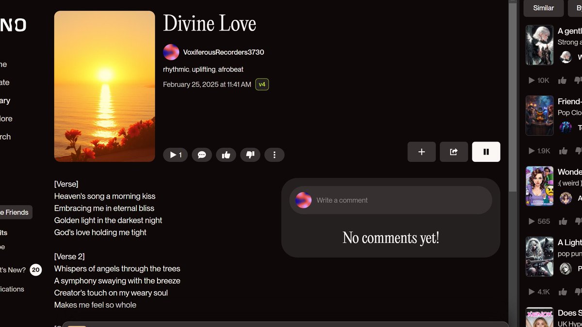Click lyric 'A symphony swaying with the breeze'
Viewport: 582px width, 327px height.
click(117, 280)
